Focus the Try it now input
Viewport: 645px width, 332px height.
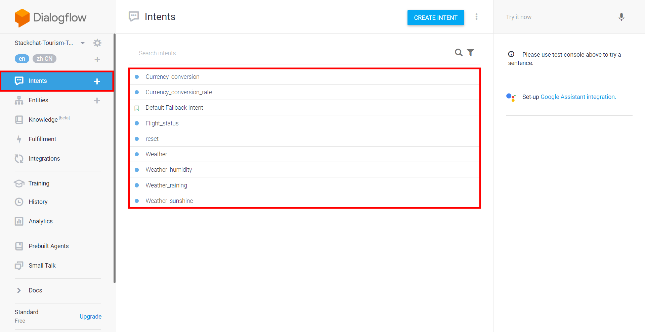tap(558, 17)
